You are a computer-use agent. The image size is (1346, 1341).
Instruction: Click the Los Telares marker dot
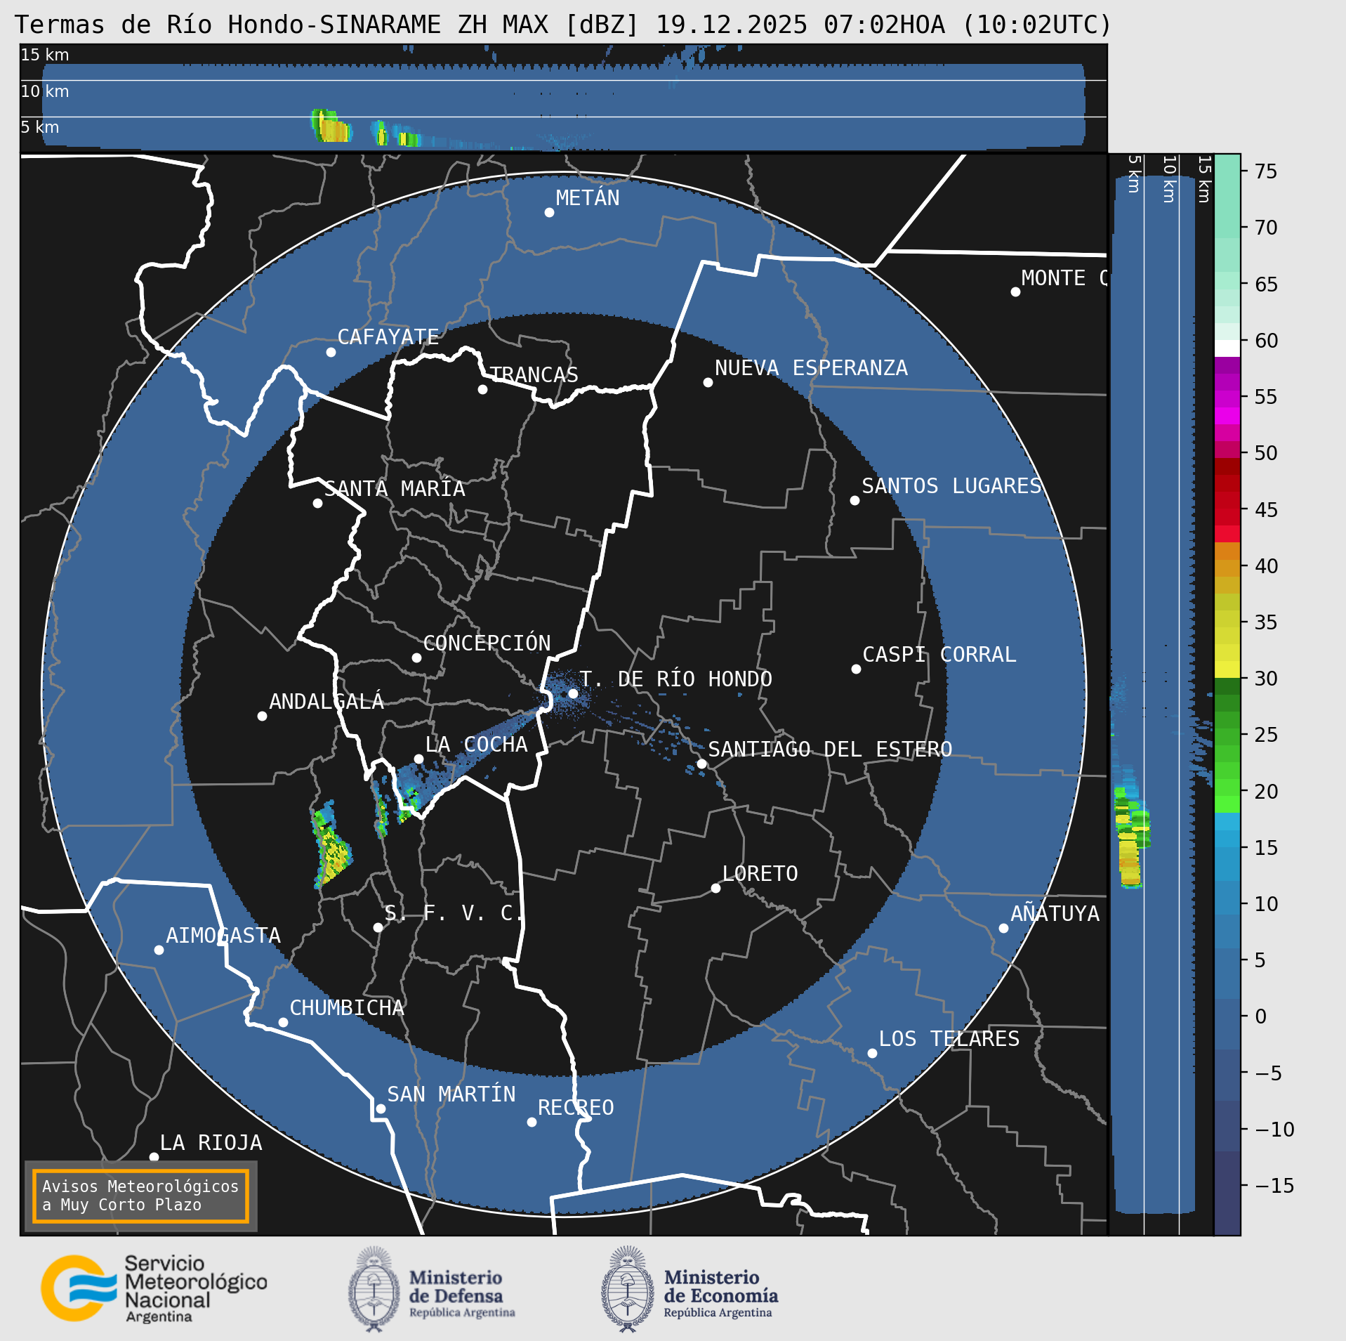pos(872,1054)
